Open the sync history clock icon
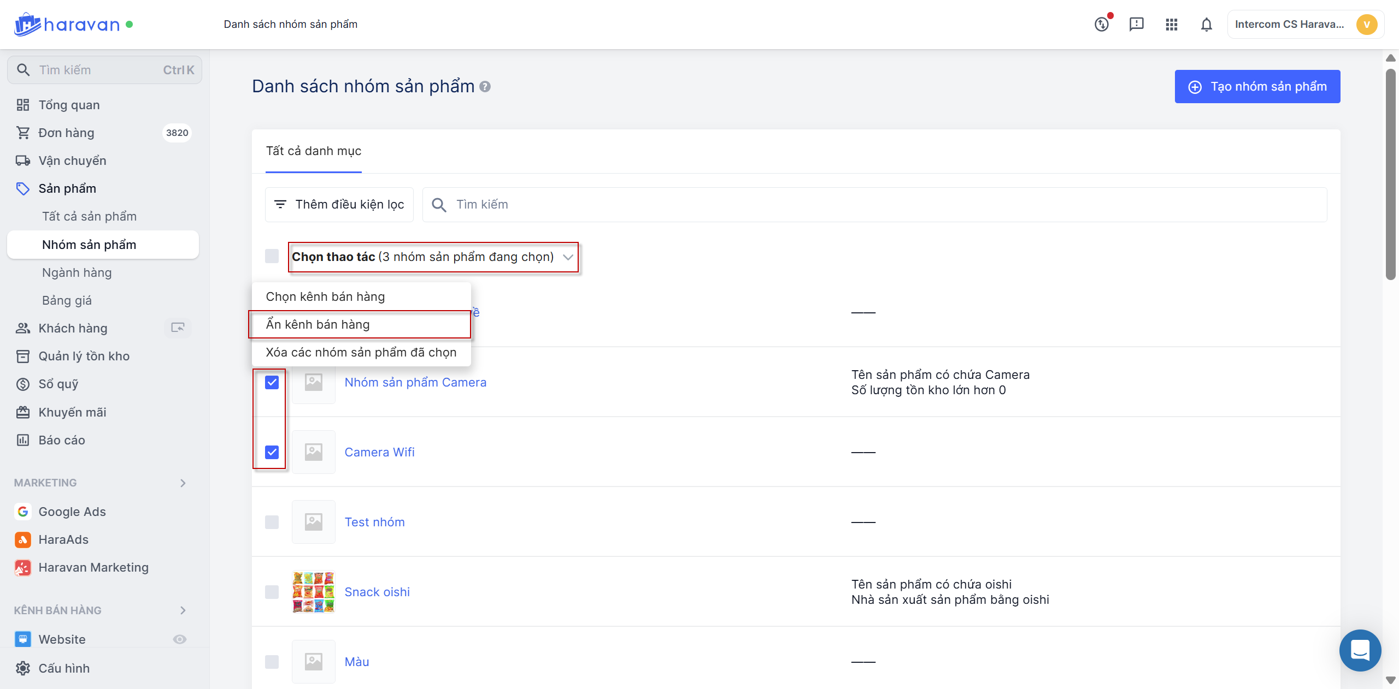The width and height of the screenshot is (1399, 689). click(x=1102, y=25)
